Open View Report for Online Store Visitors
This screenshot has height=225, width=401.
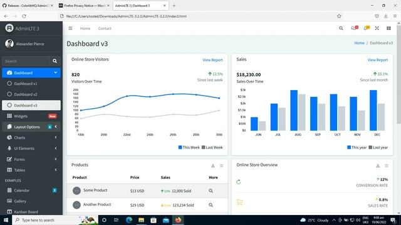(x=212, y=60)
